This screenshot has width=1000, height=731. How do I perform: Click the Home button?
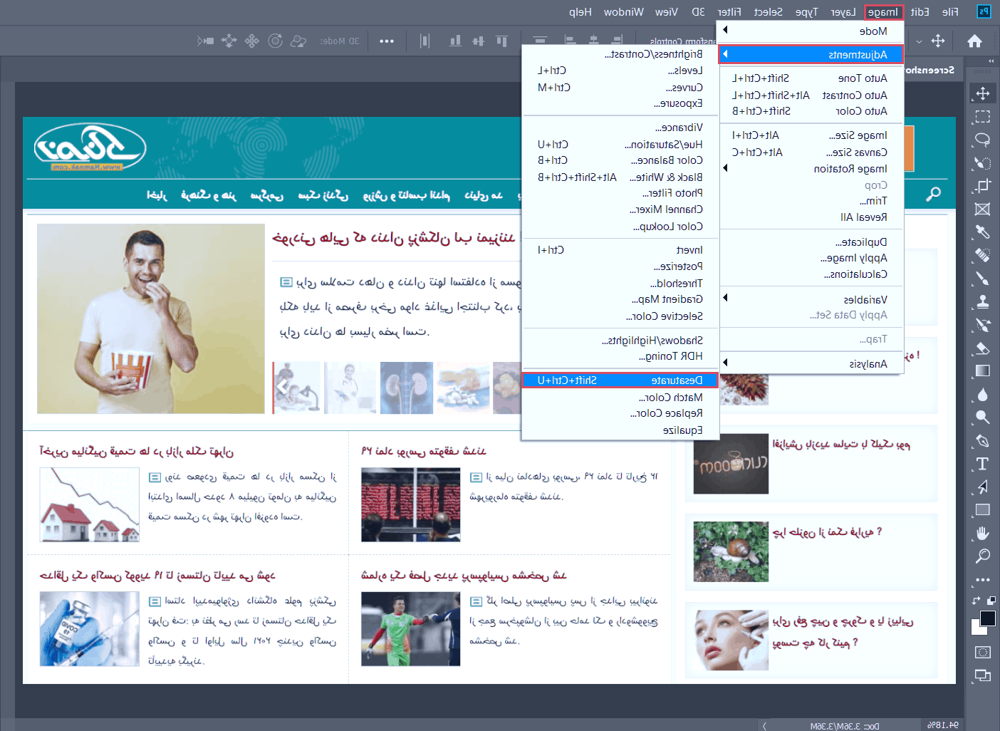(974, 41)
